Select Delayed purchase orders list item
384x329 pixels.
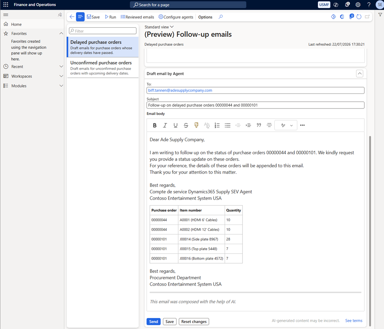[x=103, y=47]
